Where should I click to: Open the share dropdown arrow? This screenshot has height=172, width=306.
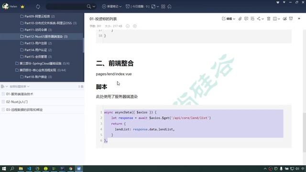[x=262, y=19]
